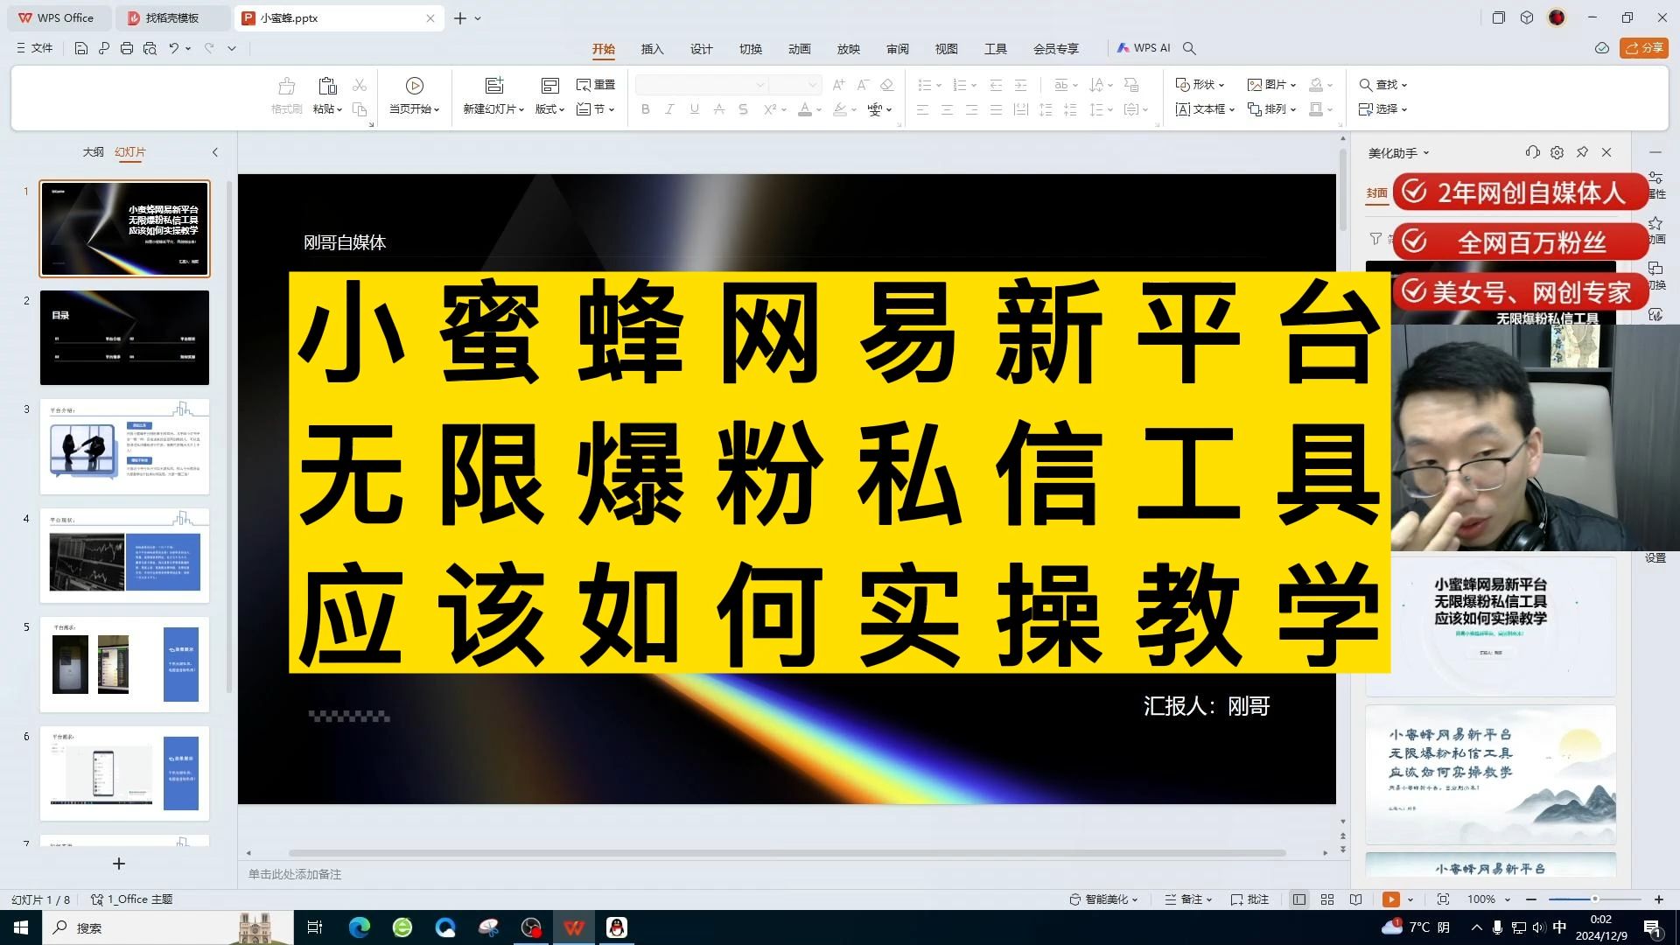Toggle Strikethrough (S) formatting
The image size is (1680, 945).
point(743,109)
